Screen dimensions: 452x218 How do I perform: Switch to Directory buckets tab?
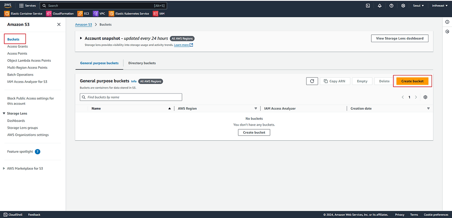[x=142, y=63]
